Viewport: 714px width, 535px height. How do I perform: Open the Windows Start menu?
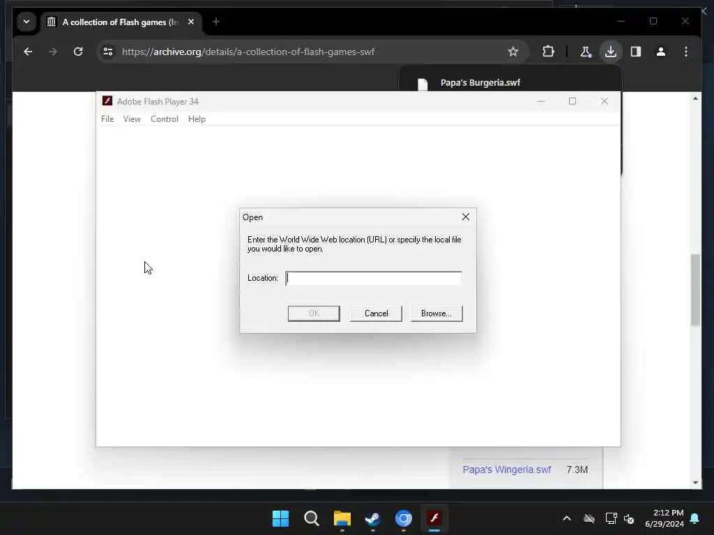point(280,518)
